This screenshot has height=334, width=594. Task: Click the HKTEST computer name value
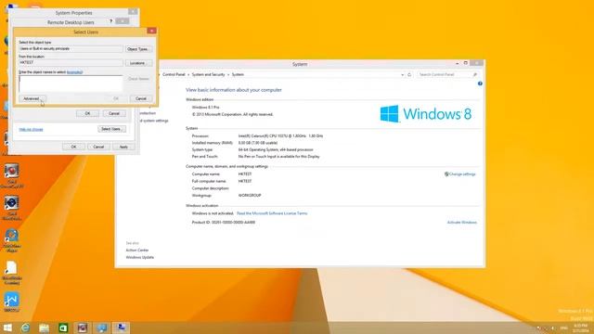[245, 174]
